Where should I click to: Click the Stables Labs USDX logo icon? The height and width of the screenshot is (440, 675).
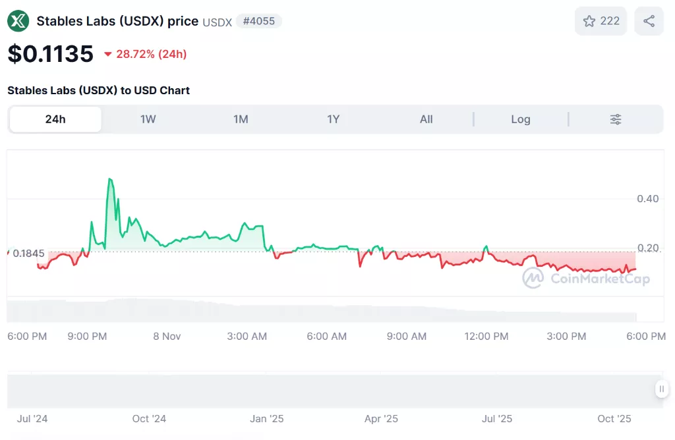pos(18,21)
